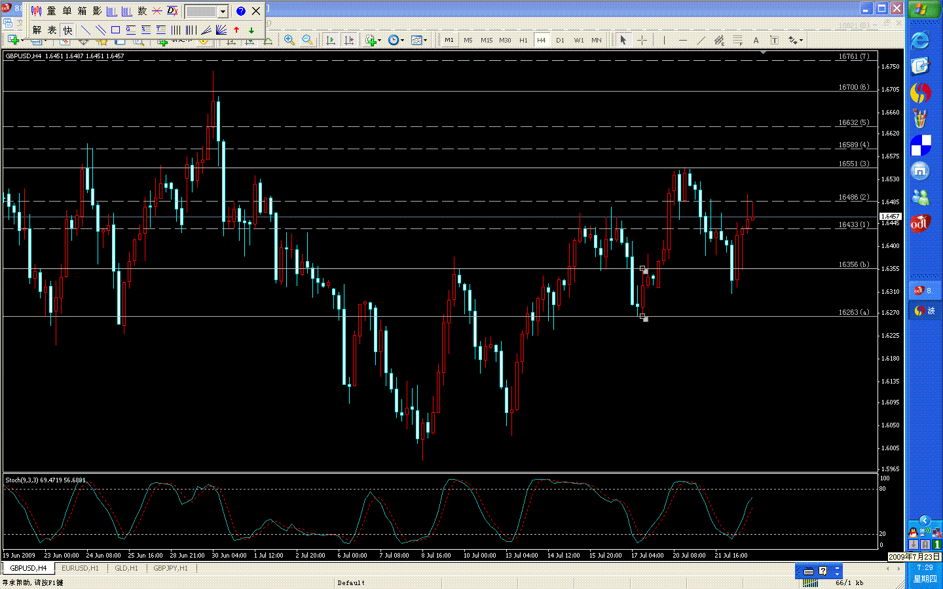Select the crosshair tool

click(x=642, y=40)
